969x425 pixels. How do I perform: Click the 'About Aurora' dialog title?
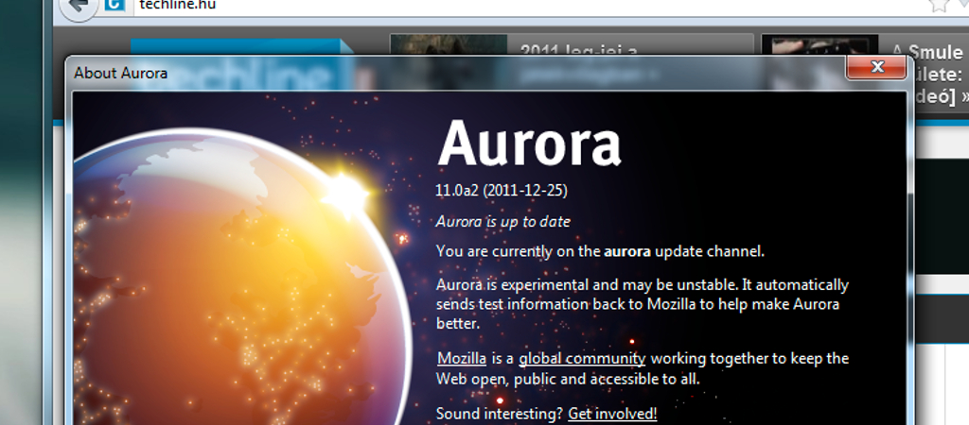[120, 74]
